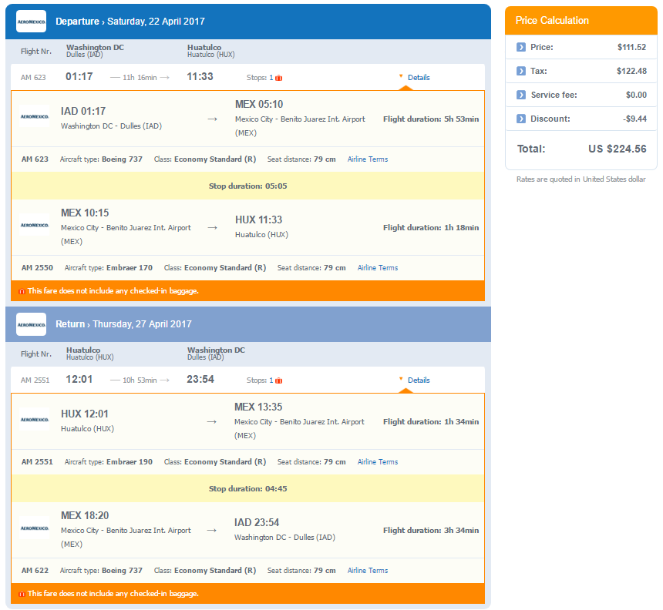The image size is (663, 610).
Task: Click the Aeromexico logo in Return header
Action: (x=32, y=324)
